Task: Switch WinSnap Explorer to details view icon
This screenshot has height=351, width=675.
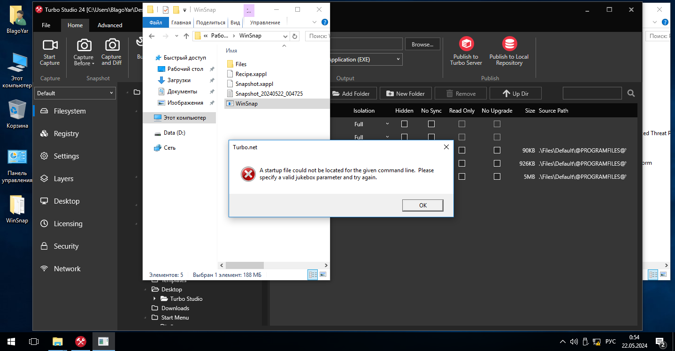Action: [312, 275]
